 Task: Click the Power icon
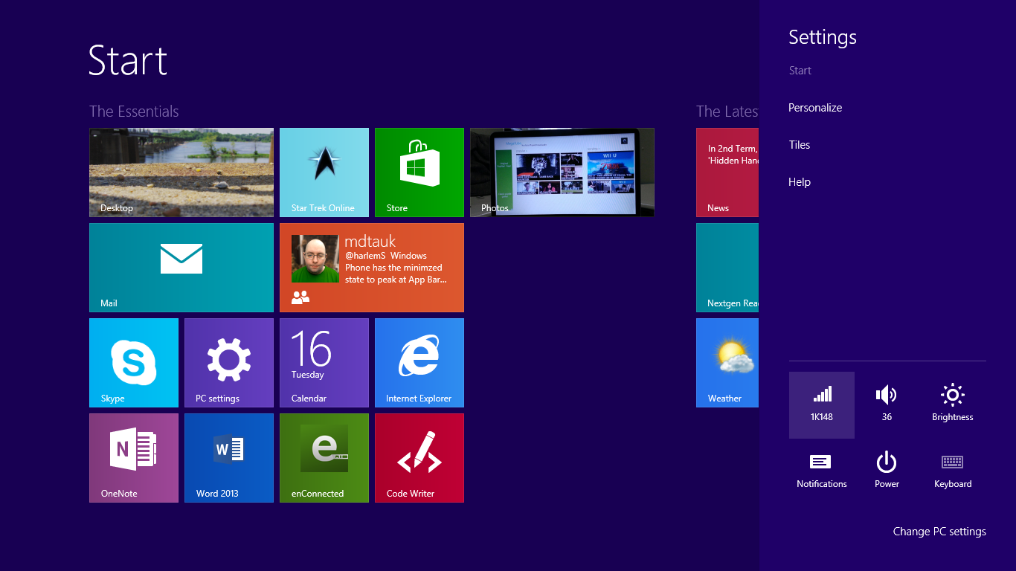click(x=887, y=468)
